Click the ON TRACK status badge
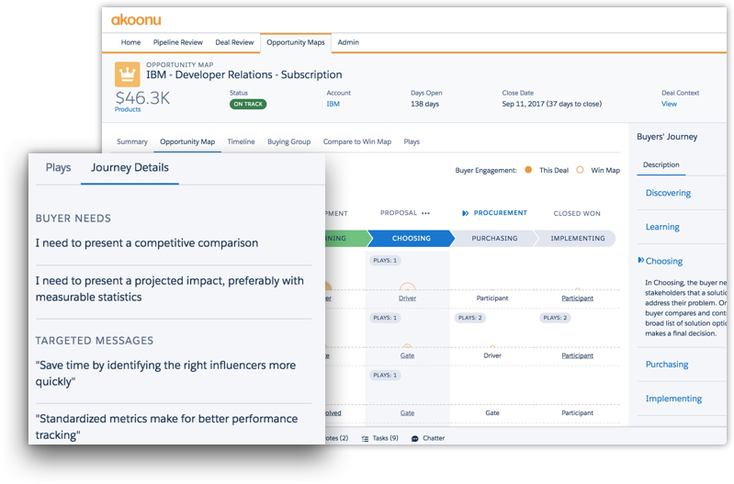The width and height of the screenshot is (734, 484). point(248,104)
